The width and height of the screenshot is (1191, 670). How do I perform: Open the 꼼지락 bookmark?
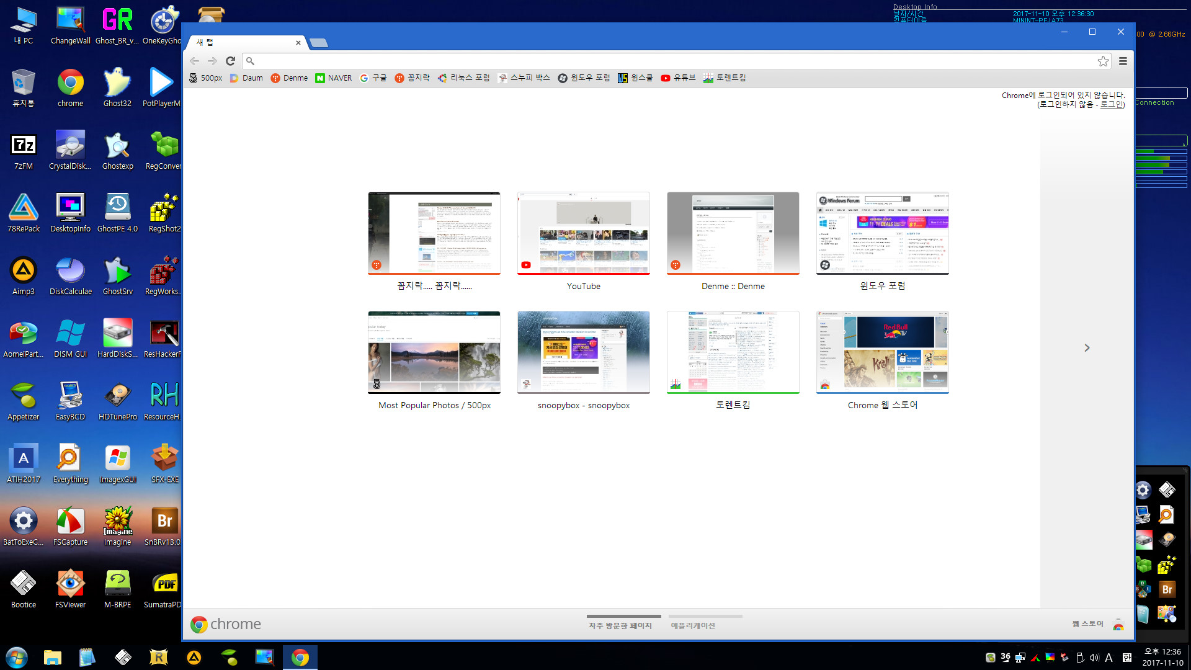(x=412, y=78)
